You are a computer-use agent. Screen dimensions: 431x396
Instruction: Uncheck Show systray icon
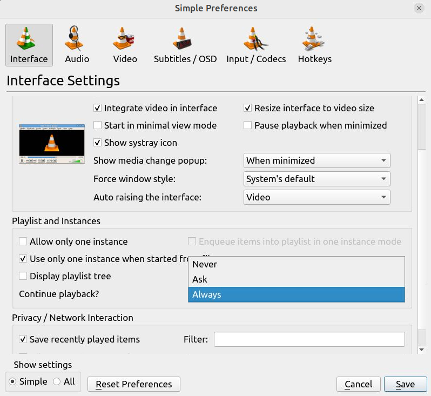pos(98,143)
